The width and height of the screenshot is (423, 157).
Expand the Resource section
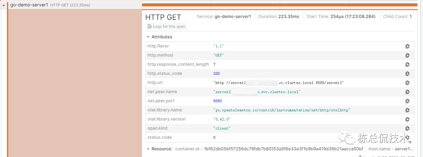[148, 149]
